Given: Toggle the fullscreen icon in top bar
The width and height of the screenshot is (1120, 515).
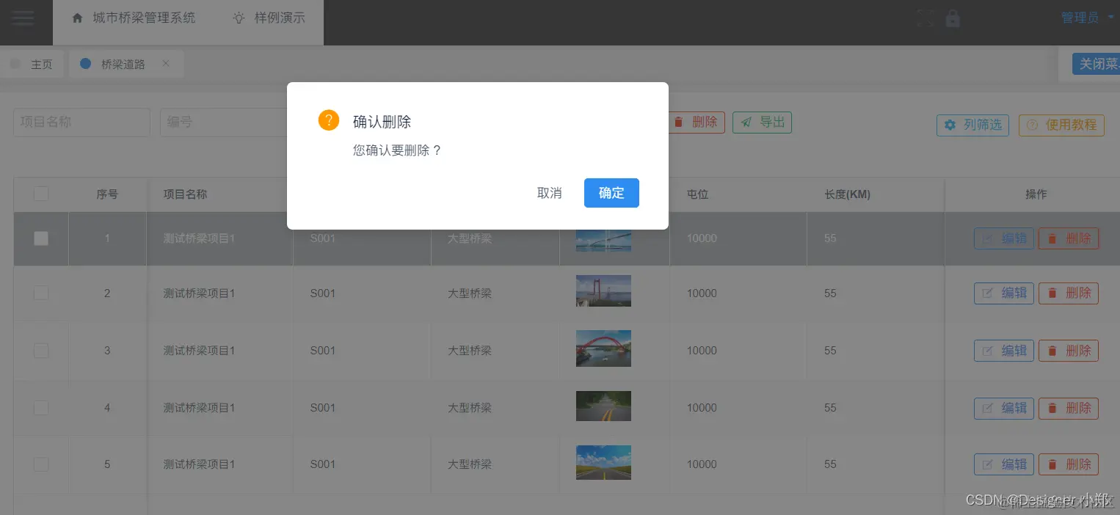Looking at the screenshot, I should 925,17.
